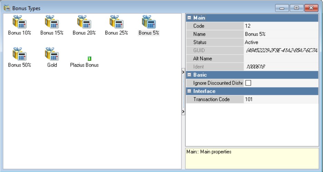Select the Bonus 15% gift icon

[52, 22]
